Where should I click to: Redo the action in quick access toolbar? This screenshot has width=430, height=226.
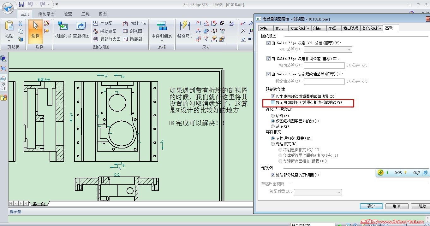click(42, 4)
